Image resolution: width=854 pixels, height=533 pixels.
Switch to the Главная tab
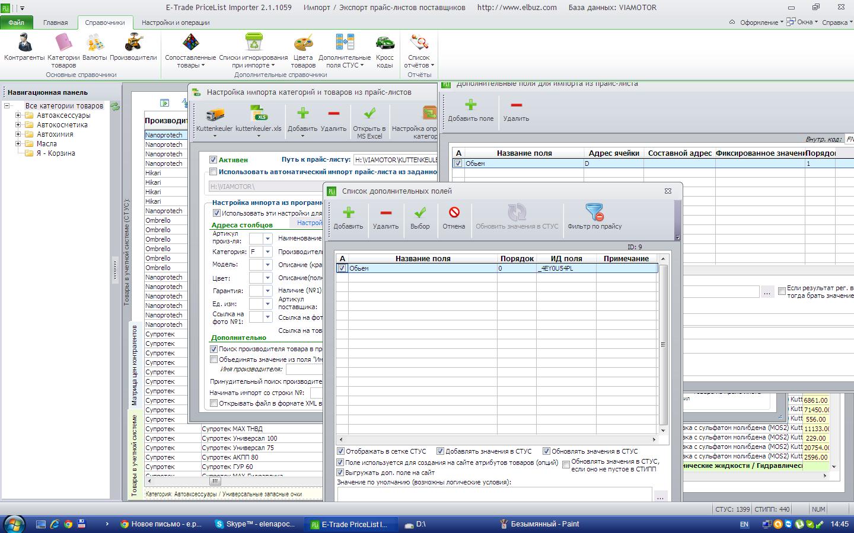(x=56, y=23)
